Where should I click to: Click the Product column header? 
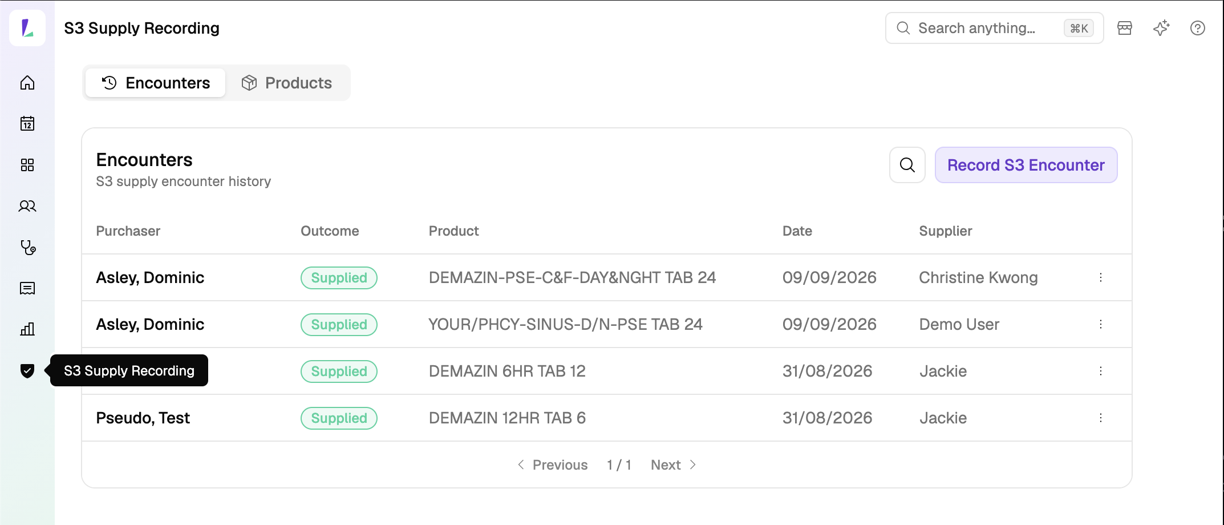(453, 231)
